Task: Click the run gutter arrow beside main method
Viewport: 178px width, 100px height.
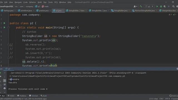Action: [x=4, y=27]
